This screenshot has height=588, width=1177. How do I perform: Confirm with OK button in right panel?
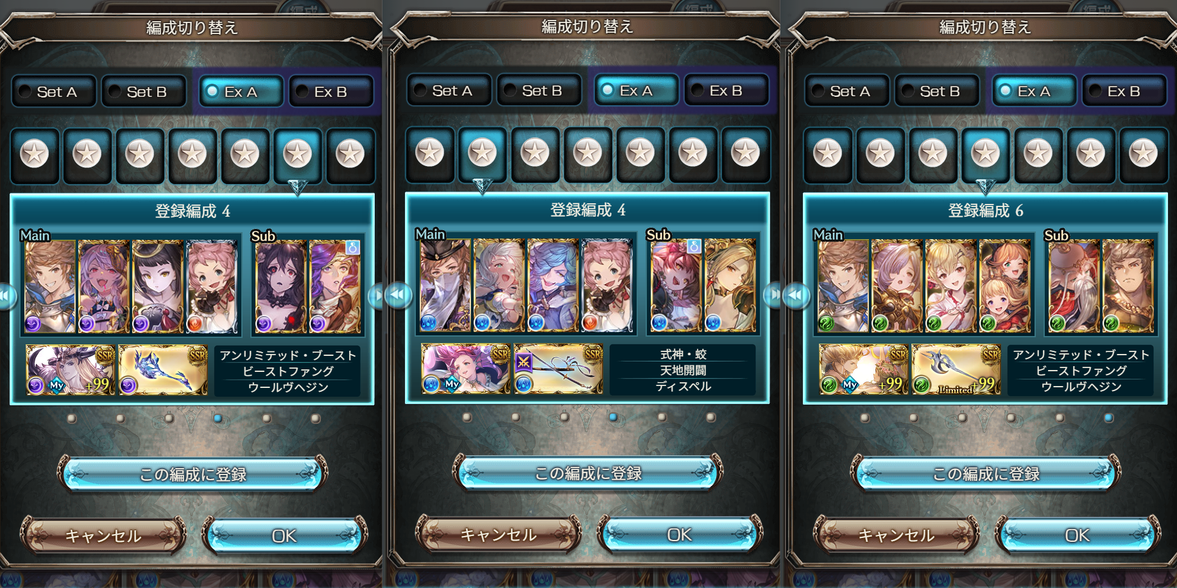click(x=1078, y=535)
